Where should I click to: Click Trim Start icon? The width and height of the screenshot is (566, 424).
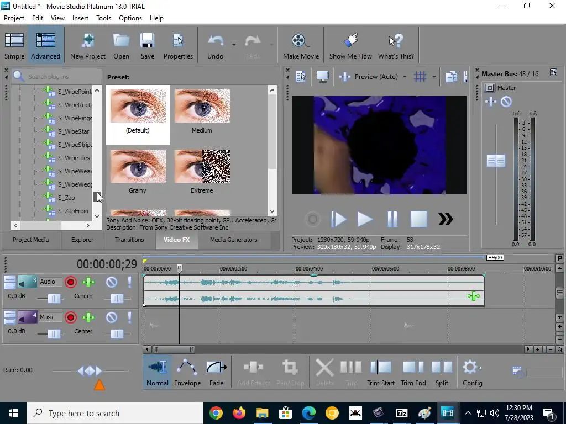click(380, 373)
